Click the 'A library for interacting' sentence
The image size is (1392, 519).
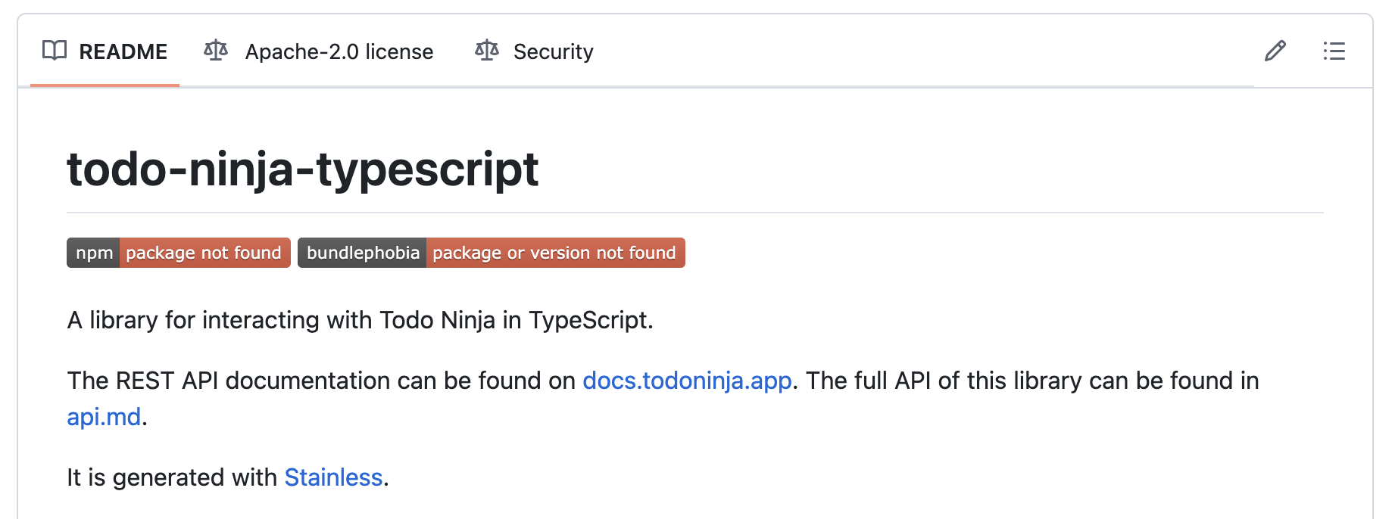pyautogui.click(x=360, y=320)
